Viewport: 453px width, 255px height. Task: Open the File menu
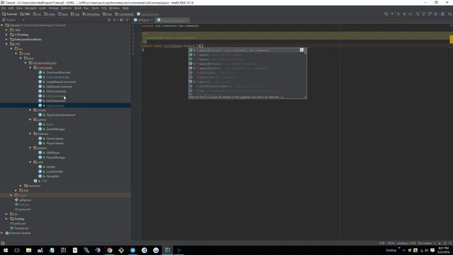click(4, 8)
